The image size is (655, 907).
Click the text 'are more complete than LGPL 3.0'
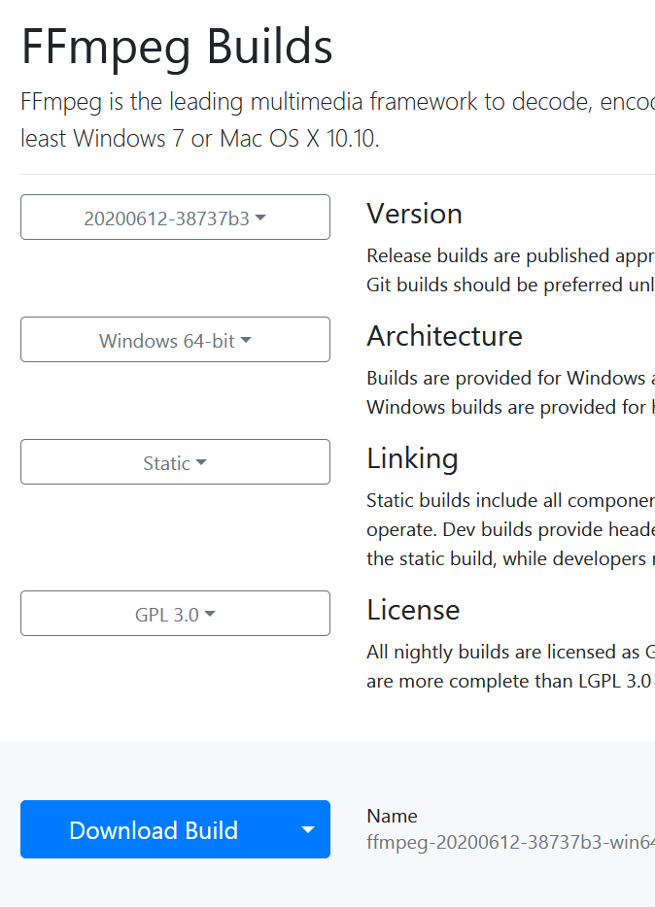click(x=509, y=682)
